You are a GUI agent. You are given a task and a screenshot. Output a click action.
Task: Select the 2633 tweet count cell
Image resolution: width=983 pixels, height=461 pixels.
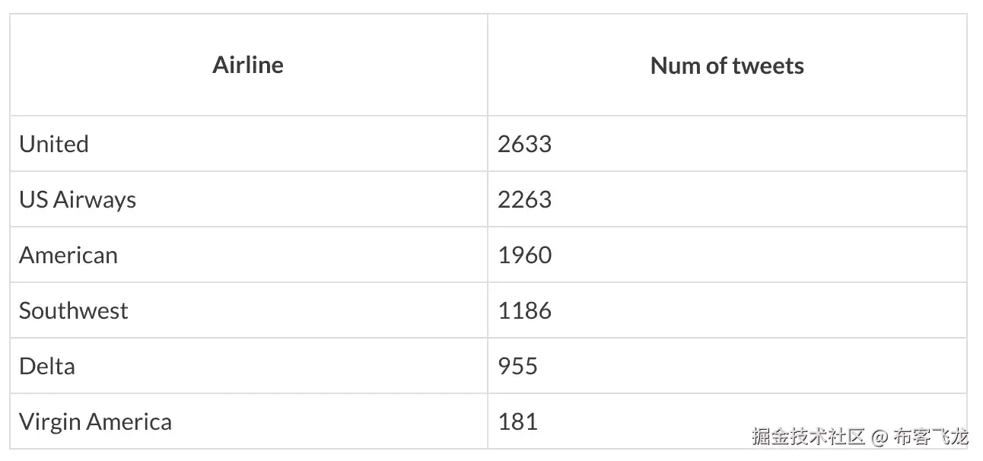click(524, 144)
